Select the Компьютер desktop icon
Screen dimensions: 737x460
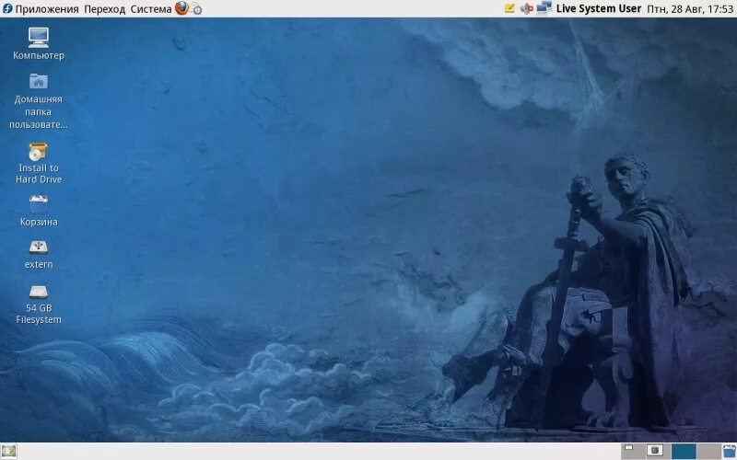point(39,43)
